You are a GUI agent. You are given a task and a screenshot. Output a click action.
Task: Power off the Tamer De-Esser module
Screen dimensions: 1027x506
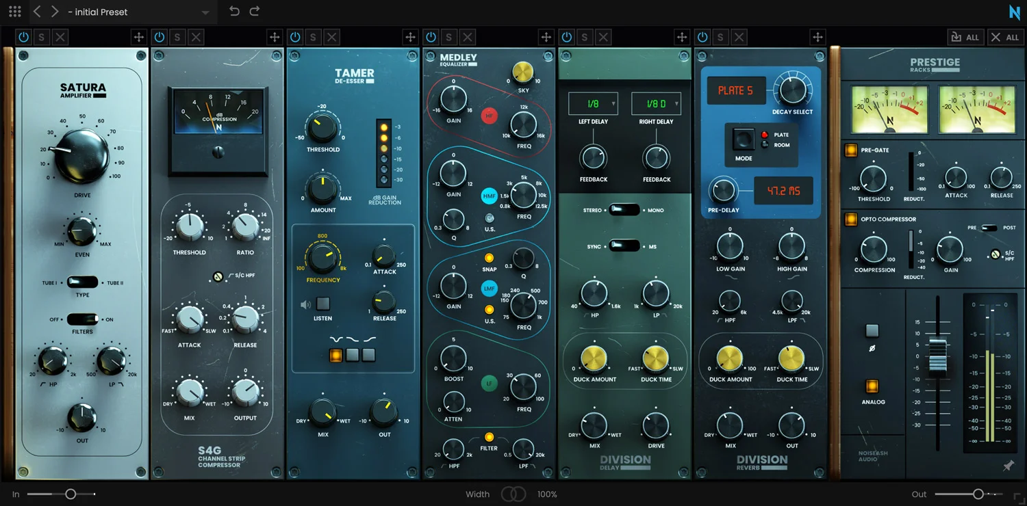[294, 37]
